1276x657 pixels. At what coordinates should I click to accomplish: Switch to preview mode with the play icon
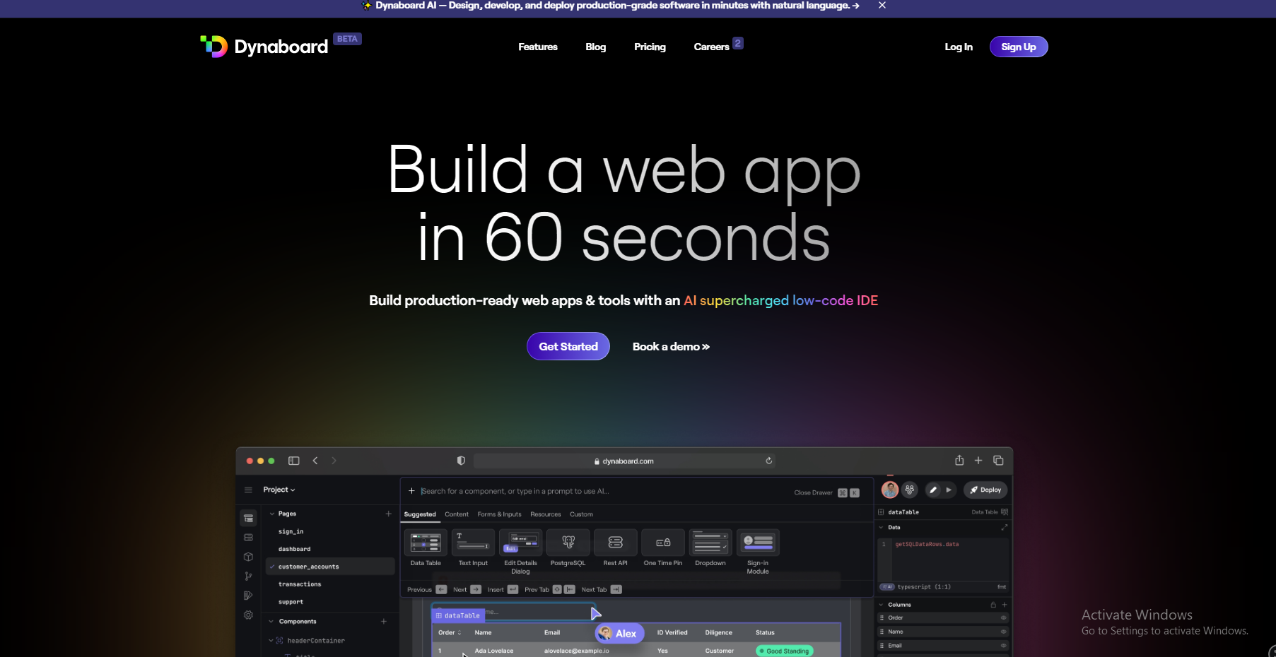tap(949, 490)
